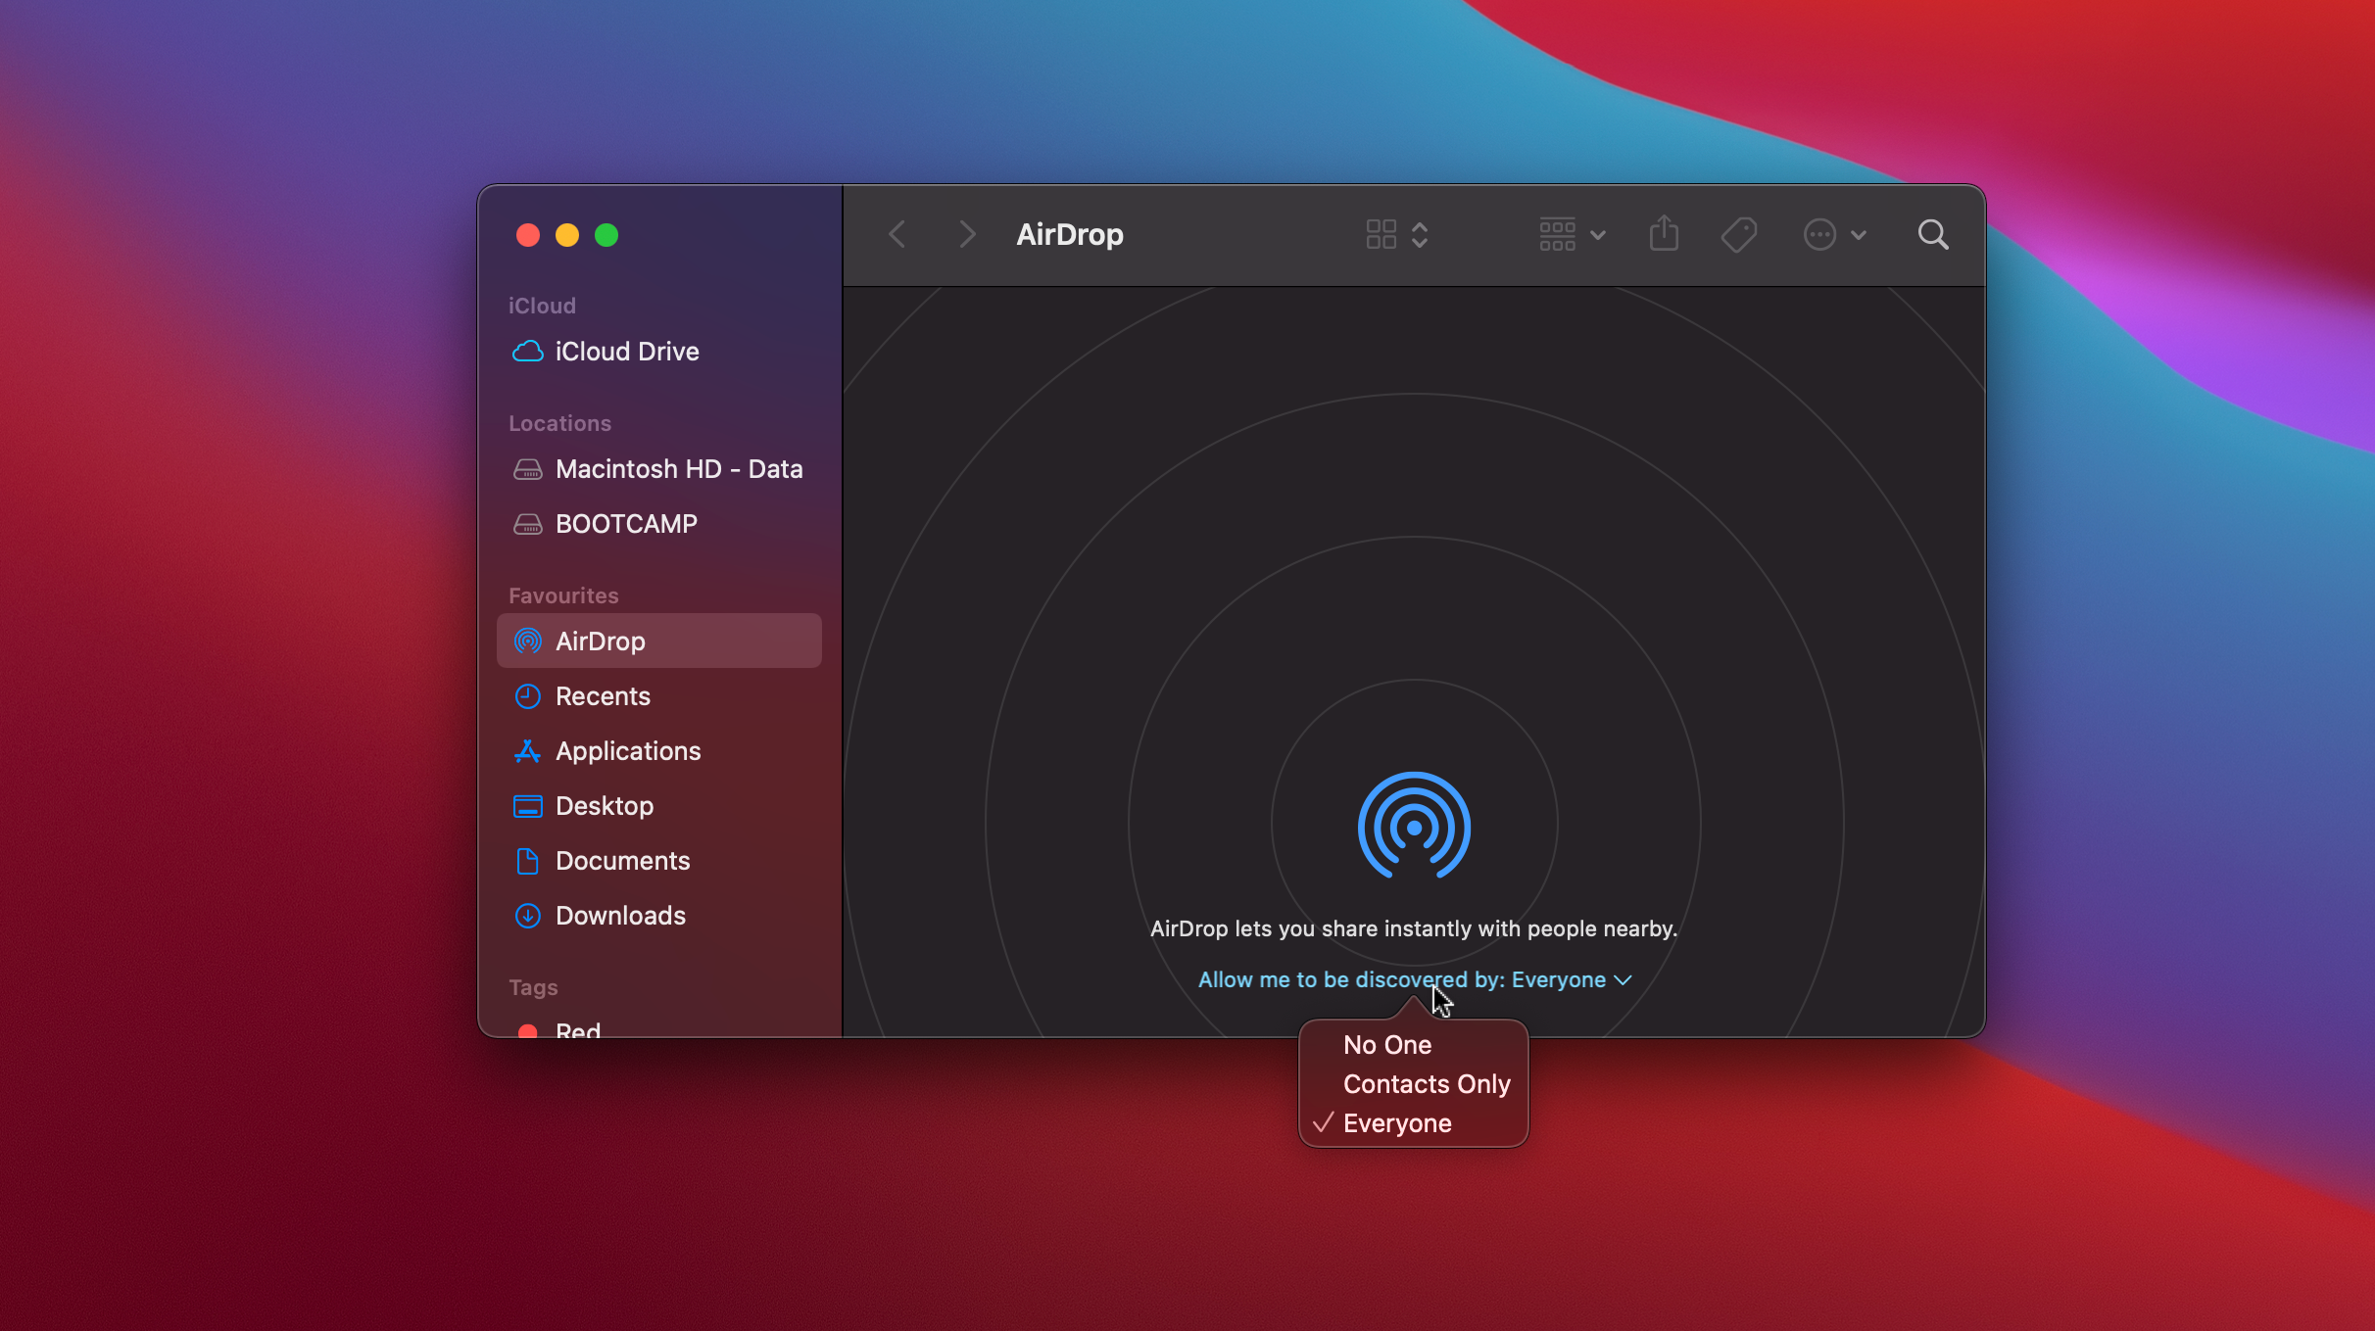Select the checked Everyone option
Image resolution: width=2375 pixels, height=1331 pixels.
point(1413,1123)
